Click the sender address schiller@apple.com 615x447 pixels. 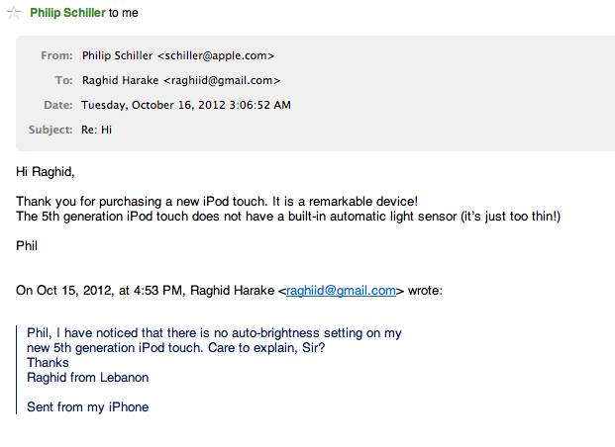[216, 55]
